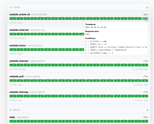Click the core group title
154x124 pixels.
[17, 7]
